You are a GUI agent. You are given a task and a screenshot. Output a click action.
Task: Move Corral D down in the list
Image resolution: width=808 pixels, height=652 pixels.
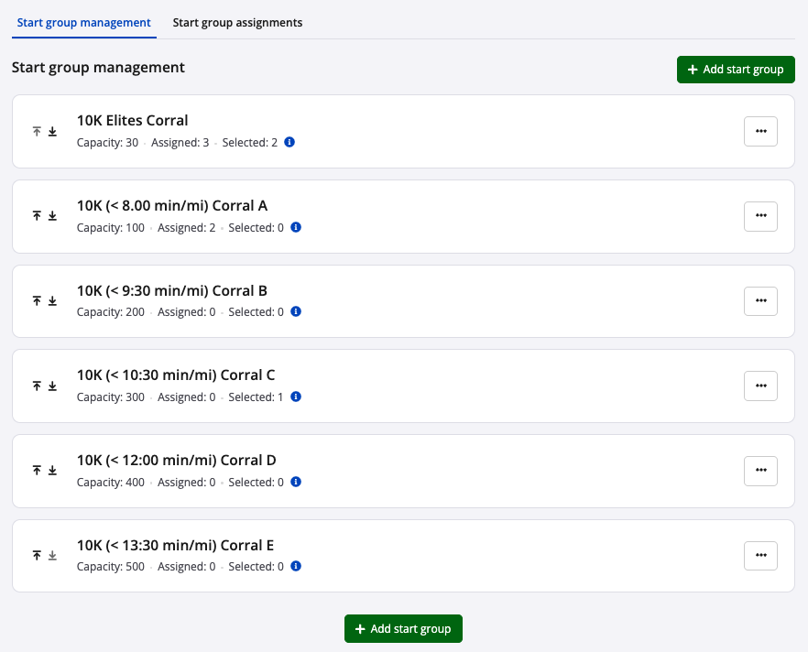[x=52, y=471]
